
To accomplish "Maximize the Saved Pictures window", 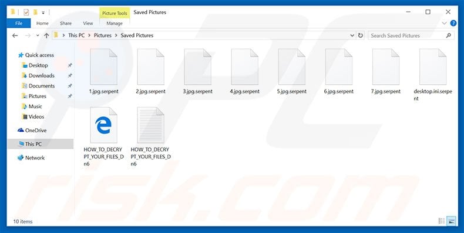I will (428, 12).
